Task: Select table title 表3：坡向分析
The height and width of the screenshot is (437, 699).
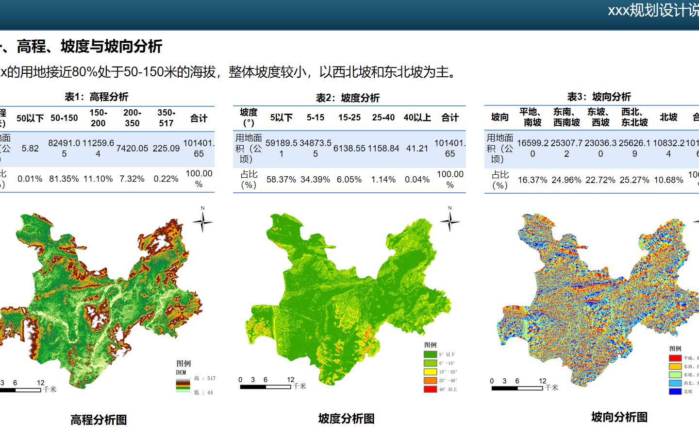Action: [599, 97]
